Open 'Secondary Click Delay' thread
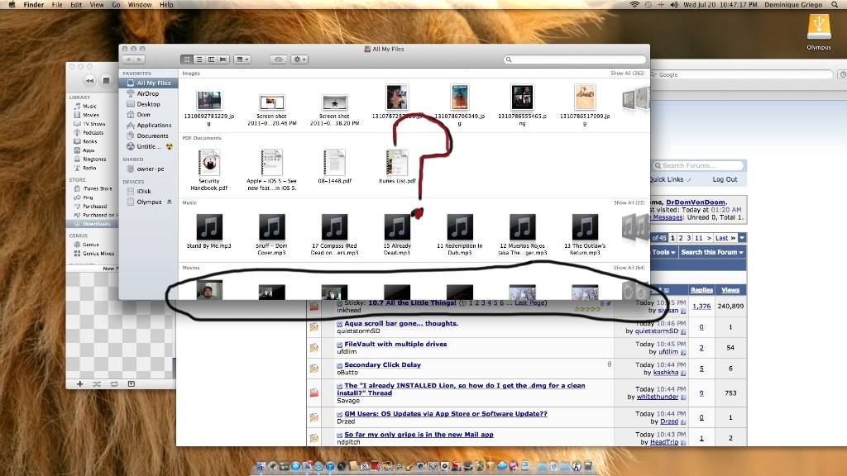The image size is (847, 476). (x=382, y=364)
